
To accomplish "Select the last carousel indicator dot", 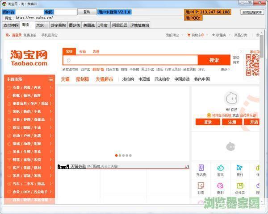I will click(130, 156).
